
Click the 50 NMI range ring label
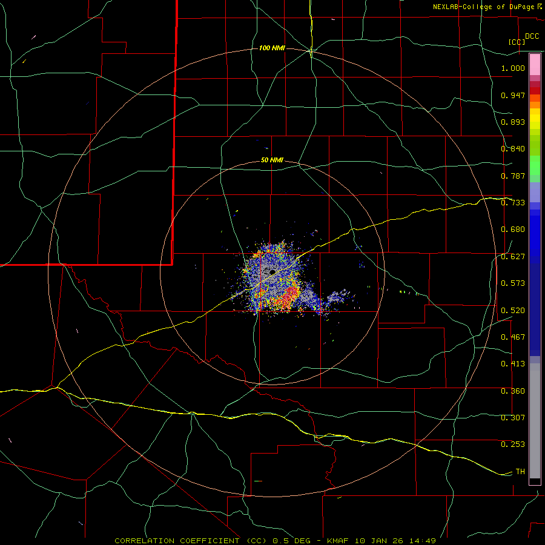(x=272, y=160)
